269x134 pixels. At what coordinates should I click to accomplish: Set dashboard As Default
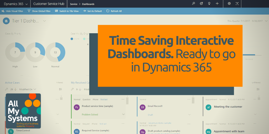pos(92,11)
